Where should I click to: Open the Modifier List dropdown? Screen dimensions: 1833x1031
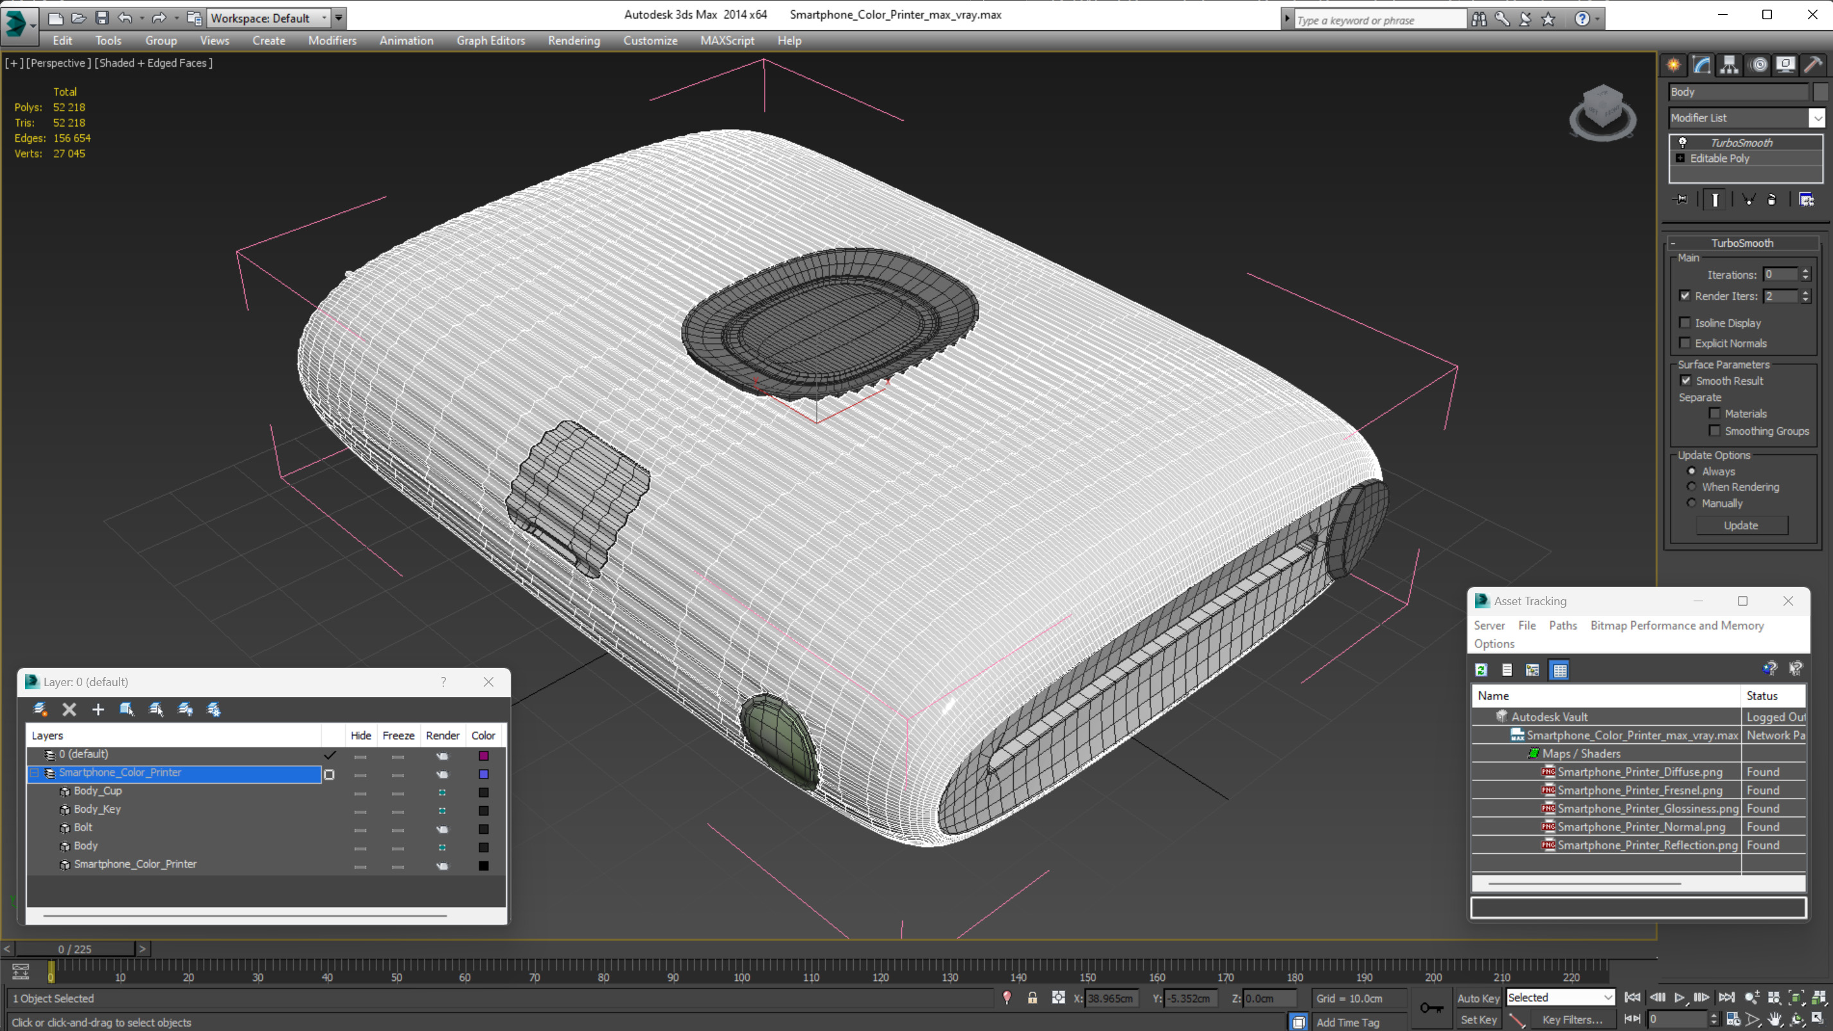tap(1818, 118)
